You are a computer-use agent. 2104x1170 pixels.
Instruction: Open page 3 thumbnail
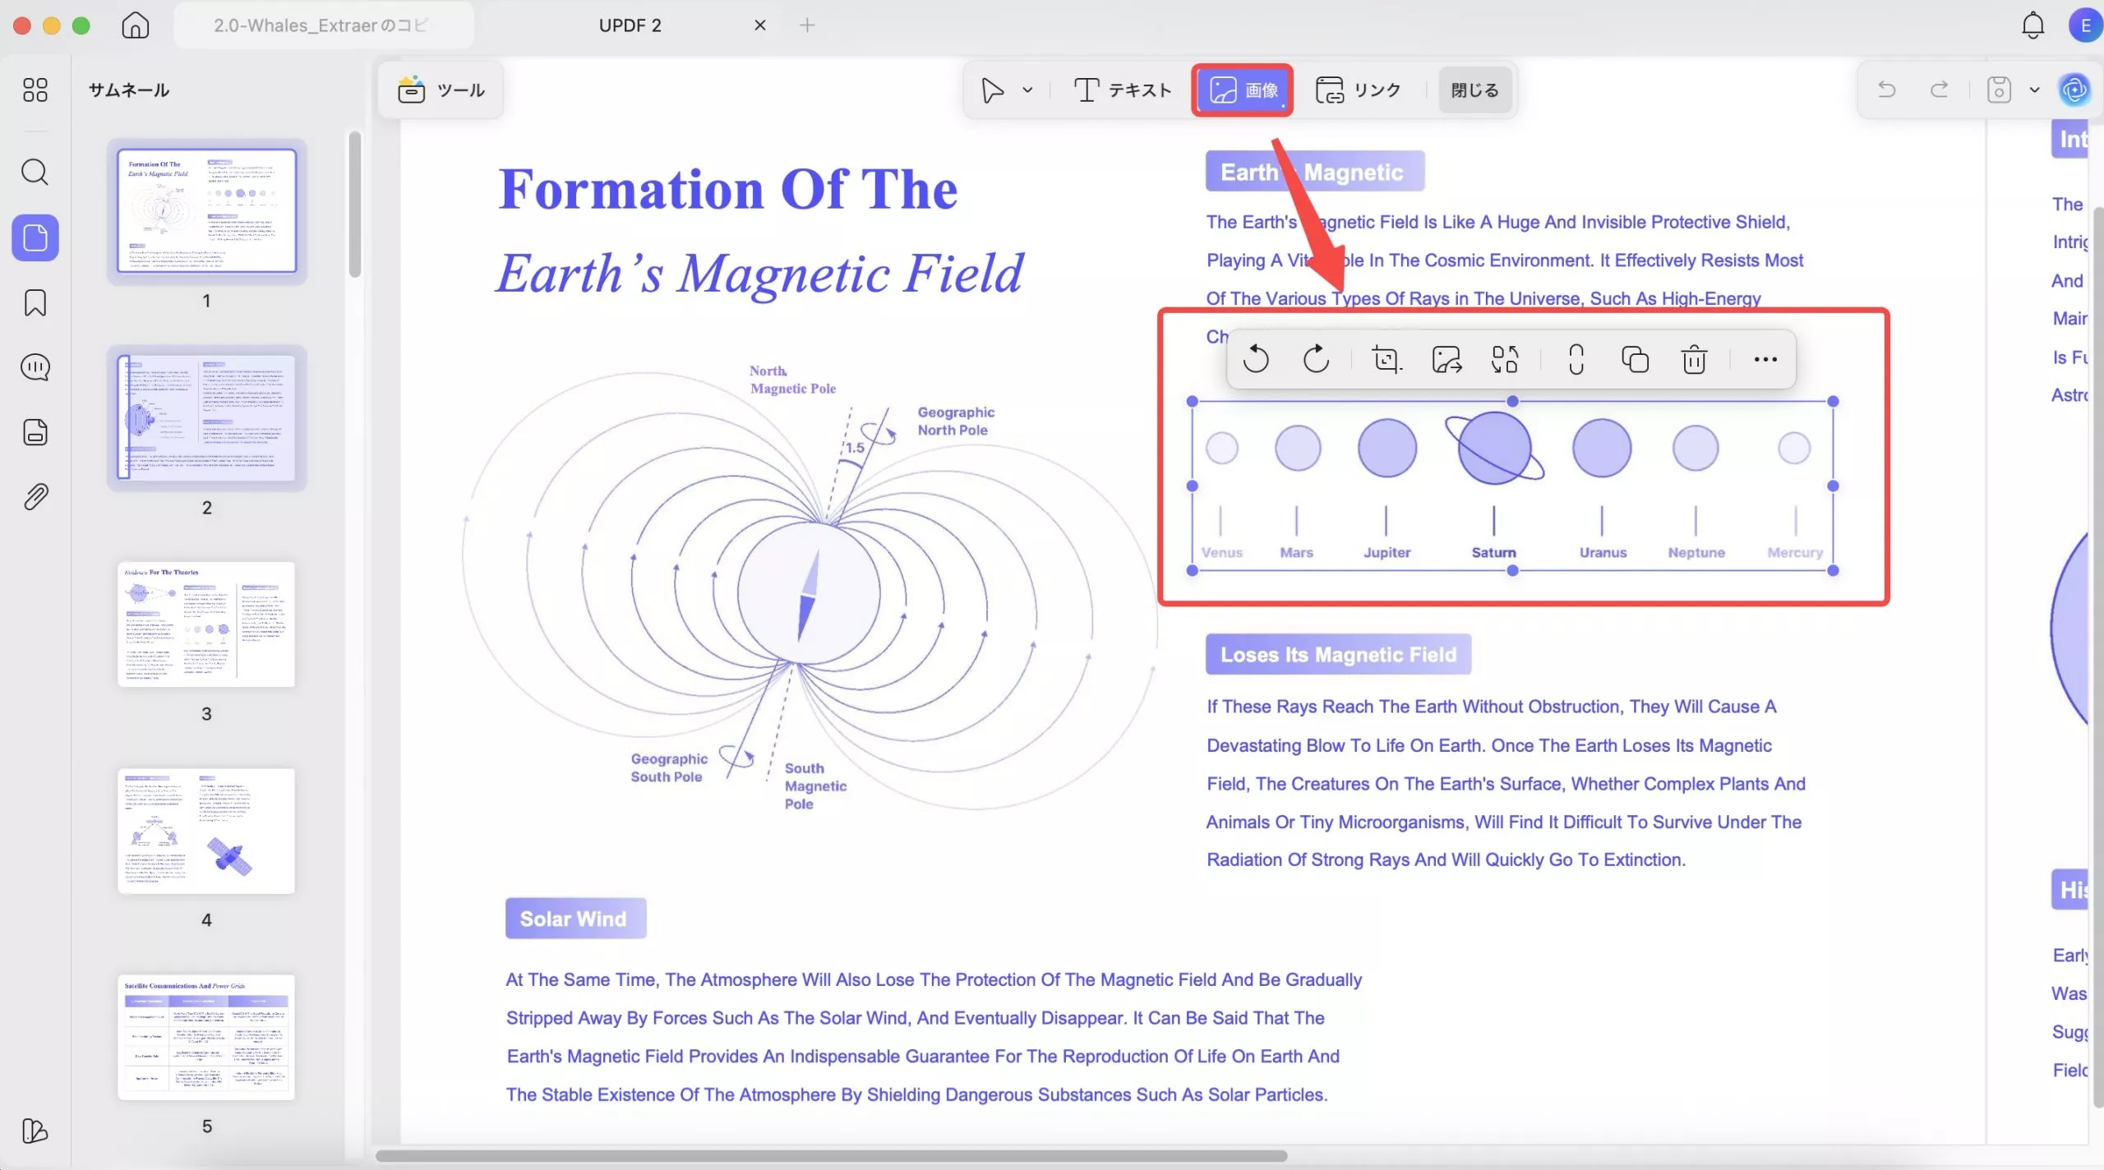pyautogui.click(x=206, y=624)
